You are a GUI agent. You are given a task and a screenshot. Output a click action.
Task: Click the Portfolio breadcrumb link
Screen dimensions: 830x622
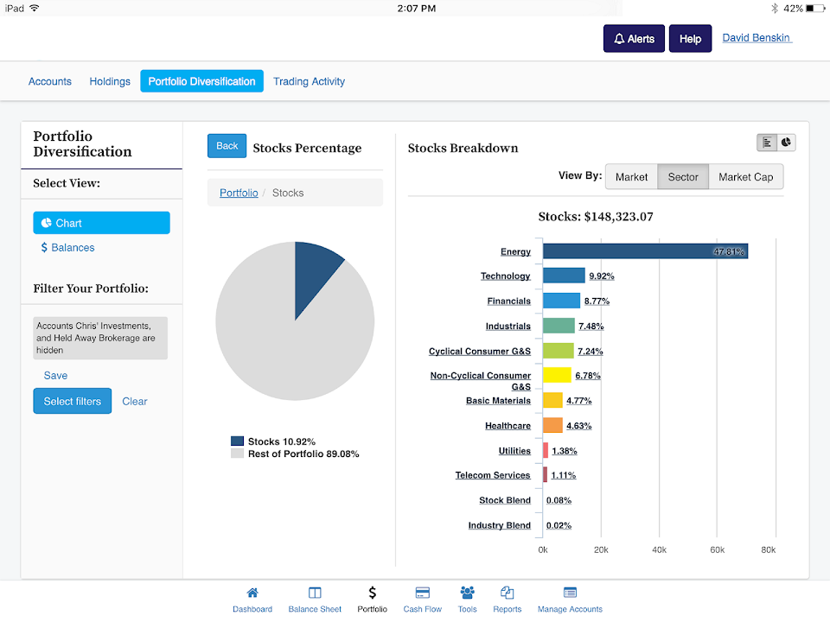(x=239, y=193)
